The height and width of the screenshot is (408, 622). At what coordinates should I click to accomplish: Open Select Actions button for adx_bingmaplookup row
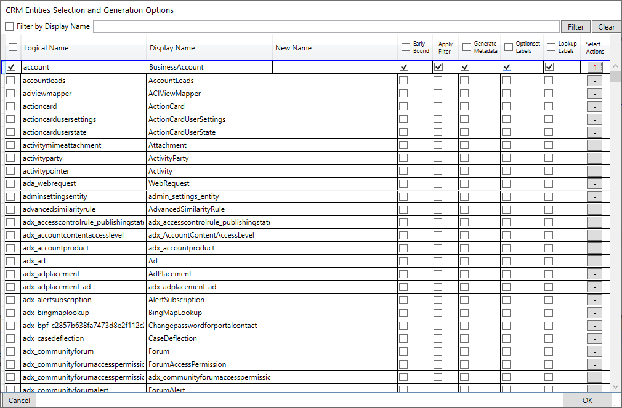594,313
